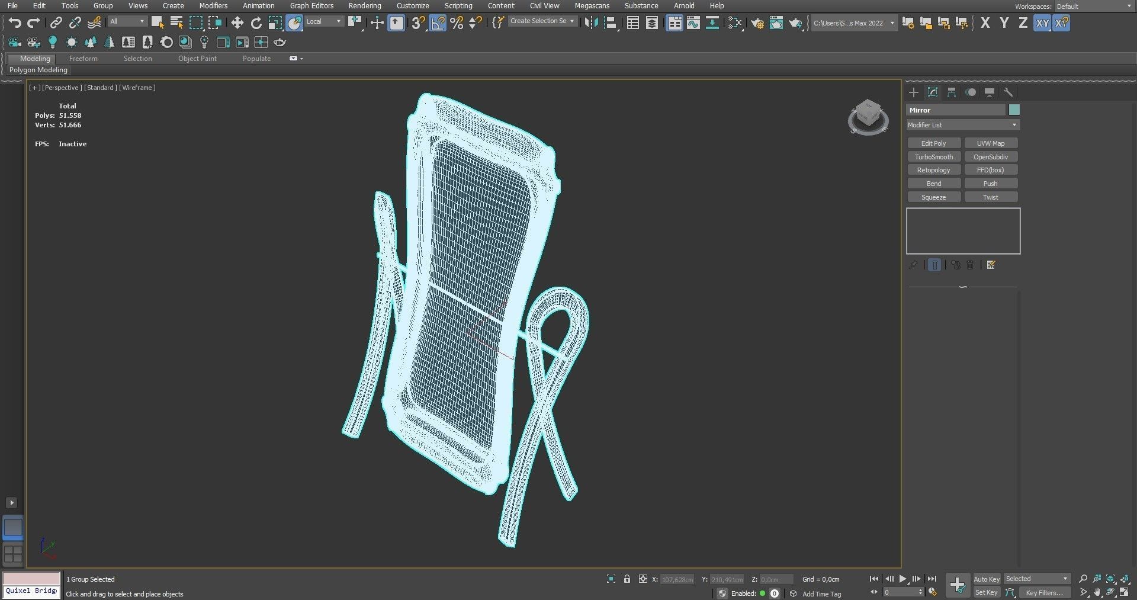Click Maximize Viewport Toggle icon
The image size is (1137, 600).
pyautogui.click(x=1124, y=592)
